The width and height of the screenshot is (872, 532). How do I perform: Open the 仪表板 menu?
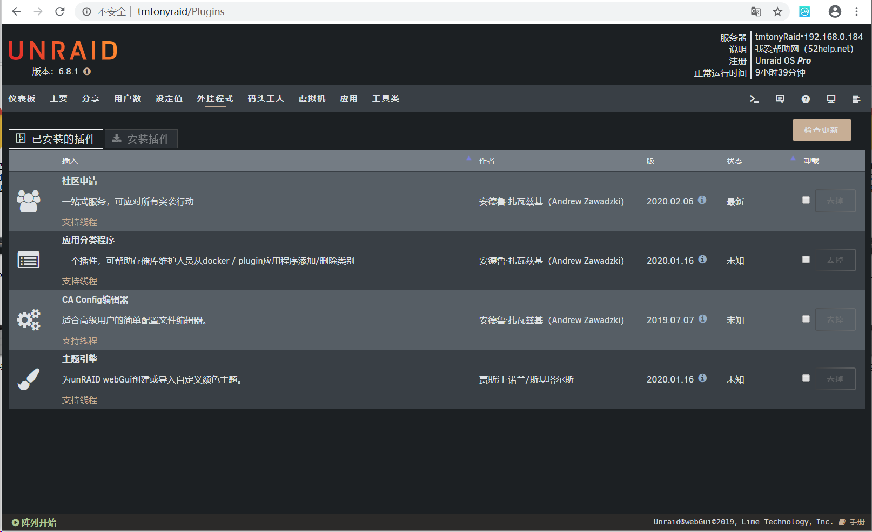pyautogui.click(x=22, y=99)
